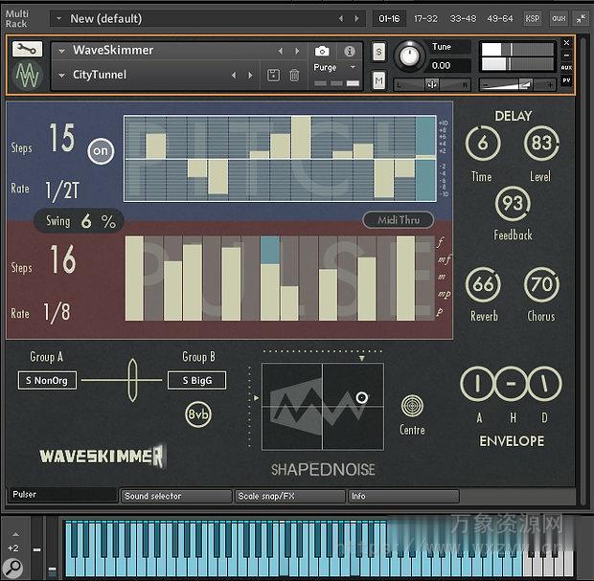Adjust the Reverb knob showing 66
The image size is (594, 581).
click(483, 284)
